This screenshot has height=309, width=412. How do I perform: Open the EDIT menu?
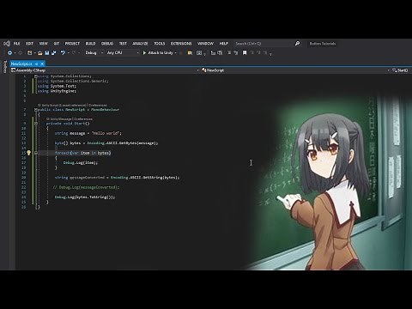click(29, 44)
